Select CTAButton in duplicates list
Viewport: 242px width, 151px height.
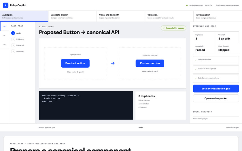click(x=143, y=107)
